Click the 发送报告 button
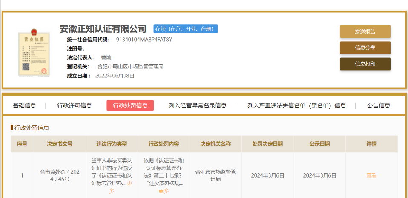 click(x=365, y=31)
